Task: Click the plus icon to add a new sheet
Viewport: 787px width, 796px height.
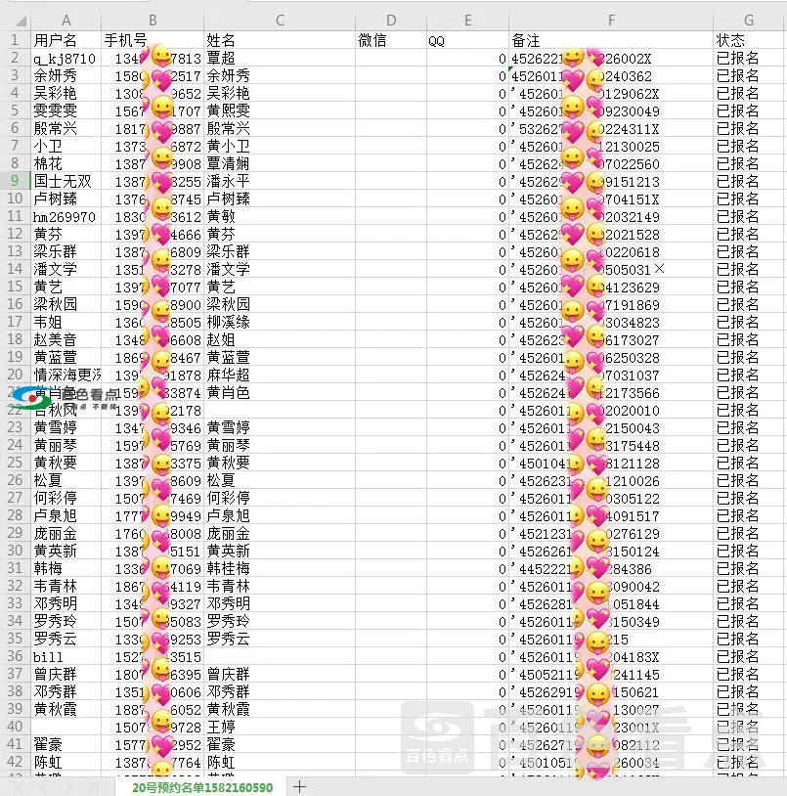Action: point(299,786)
